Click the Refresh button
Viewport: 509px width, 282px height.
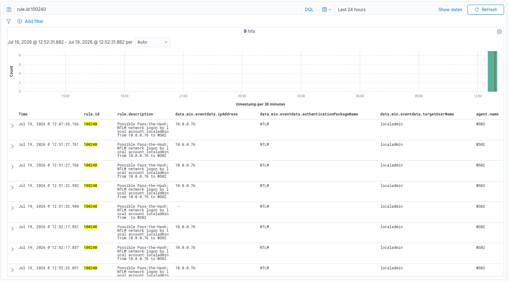pyautogui.click(x=485, y=10)
